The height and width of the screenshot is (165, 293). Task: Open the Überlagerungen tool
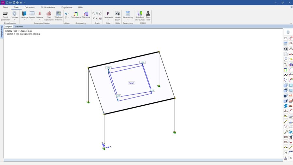(x=49, y=15)
